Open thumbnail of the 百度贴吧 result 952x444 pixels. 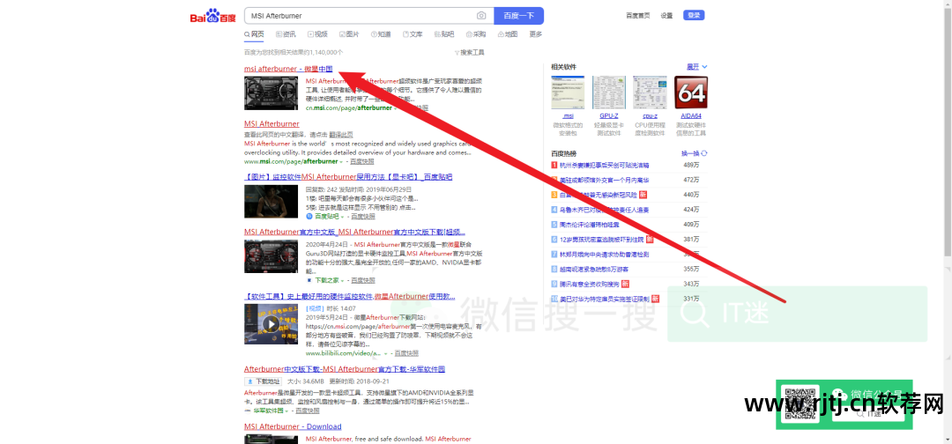click(x=271, y=202)
